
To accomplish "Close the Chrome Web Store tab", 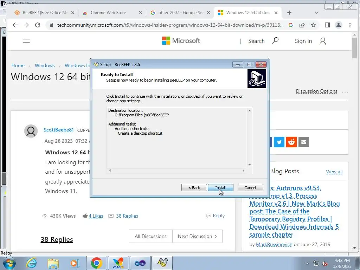I will click(141, 13).
